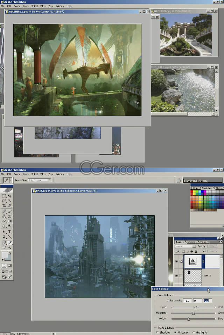
Task: Open the Sample Size dropdown
Action: point(40,180)
